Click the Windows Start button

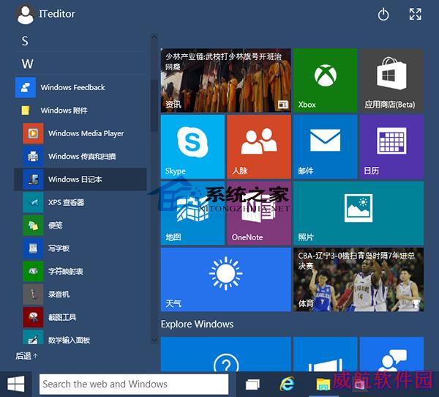(15, 384)
